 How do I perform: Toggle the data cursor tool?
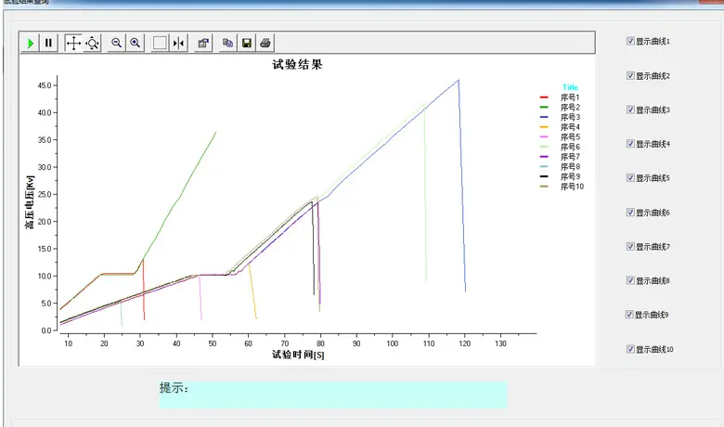179,43
